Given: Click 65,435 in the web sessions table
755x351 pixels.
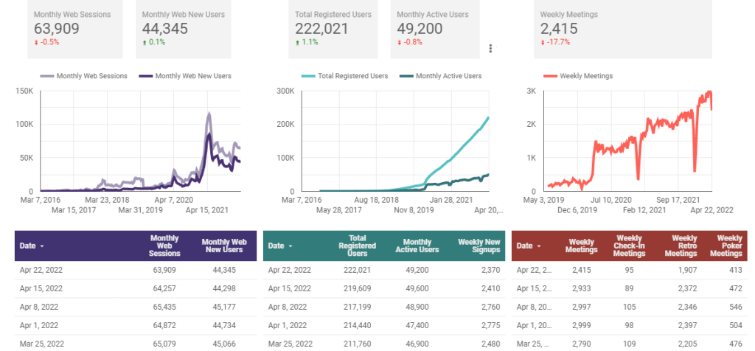Looking at the screenshot, I should (x=164, y=307).
